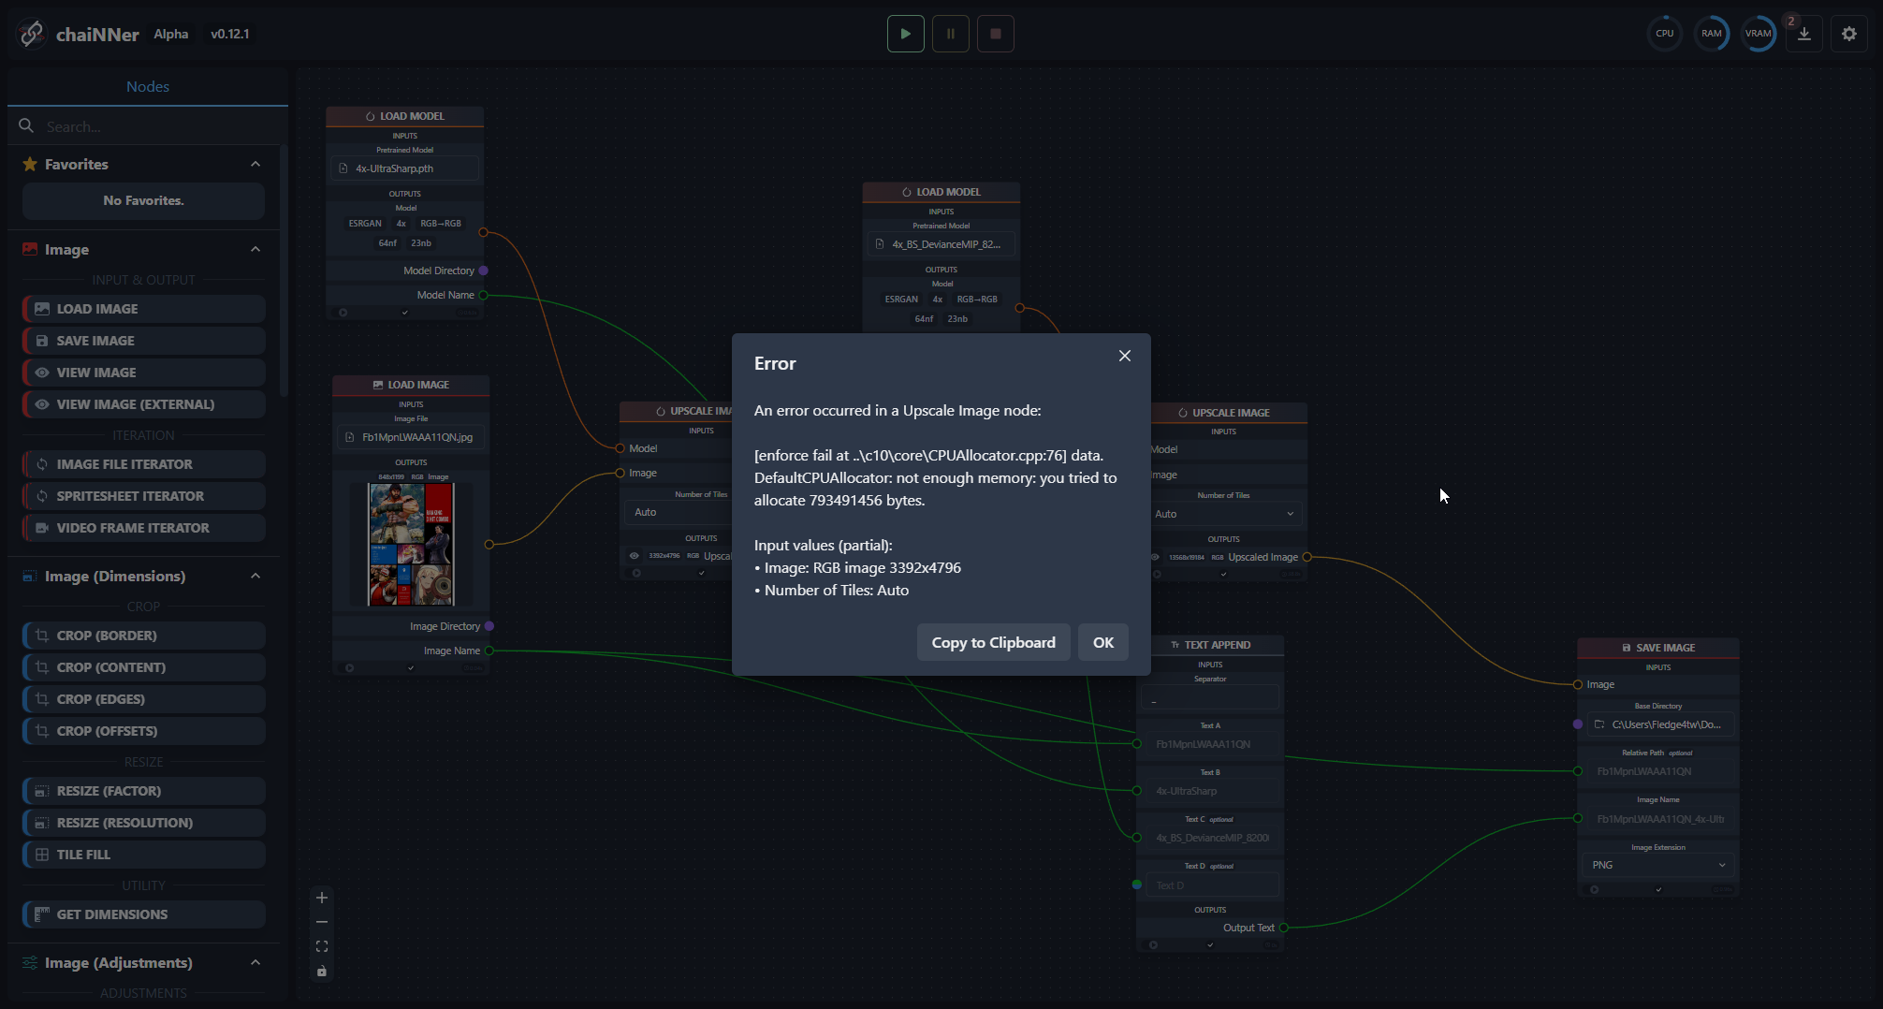Open the PNG Image Extension dropdown
The image size is (1883, 1009).
pos(1657,864)
